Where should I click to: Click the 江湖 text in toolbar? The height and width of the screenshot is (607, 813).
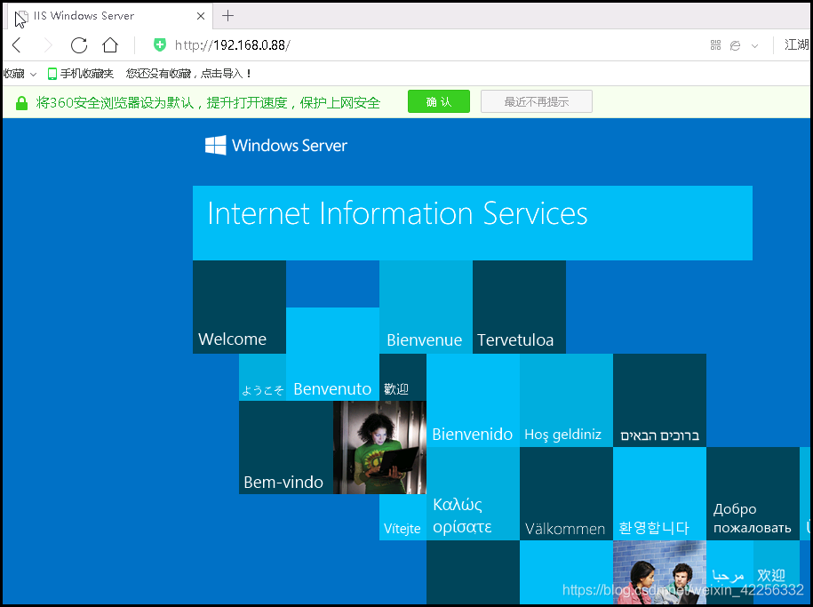tap(796, 45)
